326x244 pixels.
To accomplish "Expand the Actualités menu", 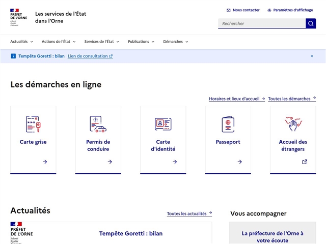I will pyautogui.click(x=21, y=42).
